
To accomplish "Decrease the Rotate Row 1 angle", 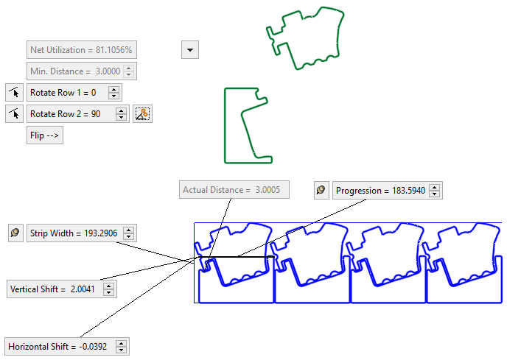I will coord(113,96).
